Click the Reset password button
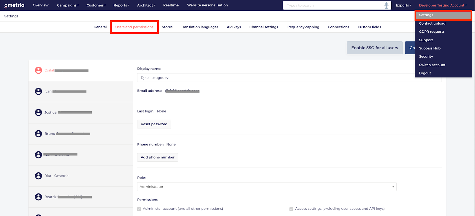 coord(154,124)
